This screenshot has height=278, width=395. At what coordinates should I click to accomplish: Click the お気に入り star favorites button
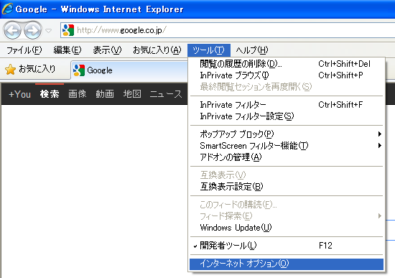pyautogui.click(x=30, y=69)
